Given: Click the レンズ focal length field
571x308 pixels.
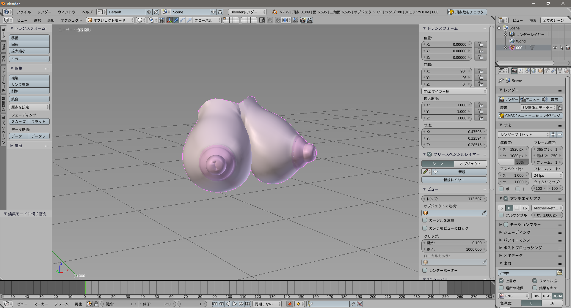Looking at the screenshot, I should coord(454,199).
